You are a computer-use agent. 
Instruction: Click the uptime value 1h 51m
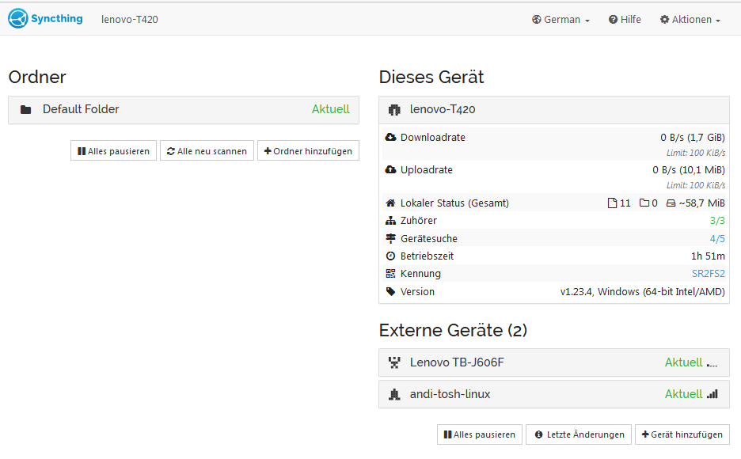coord(708,256)
